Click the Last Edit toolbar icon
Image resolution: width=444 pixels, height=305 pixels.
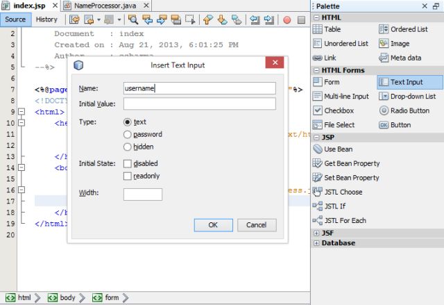(x=74, y=19)
